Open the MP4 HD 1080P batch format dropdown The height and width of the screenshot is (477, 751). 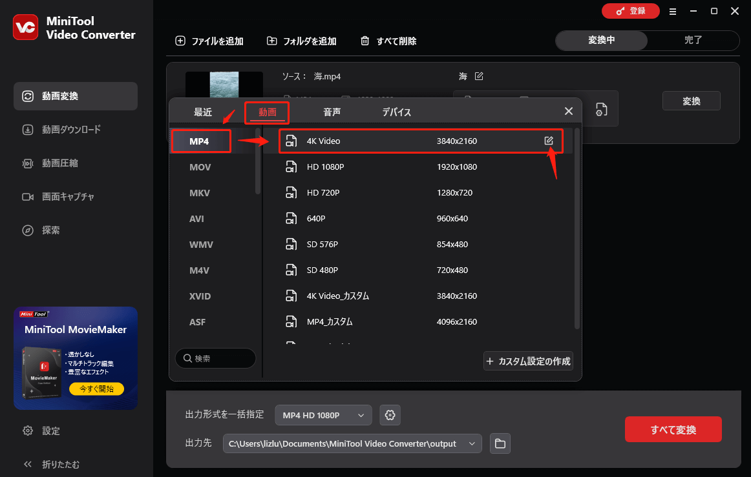click(323, 415)
